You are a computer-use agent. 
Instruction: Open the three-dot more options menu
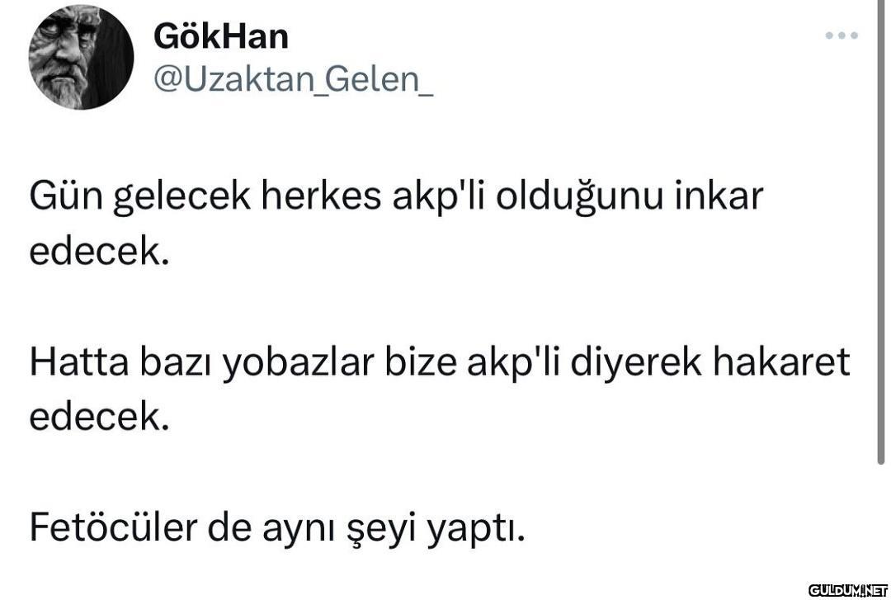[x=841, y=35]
